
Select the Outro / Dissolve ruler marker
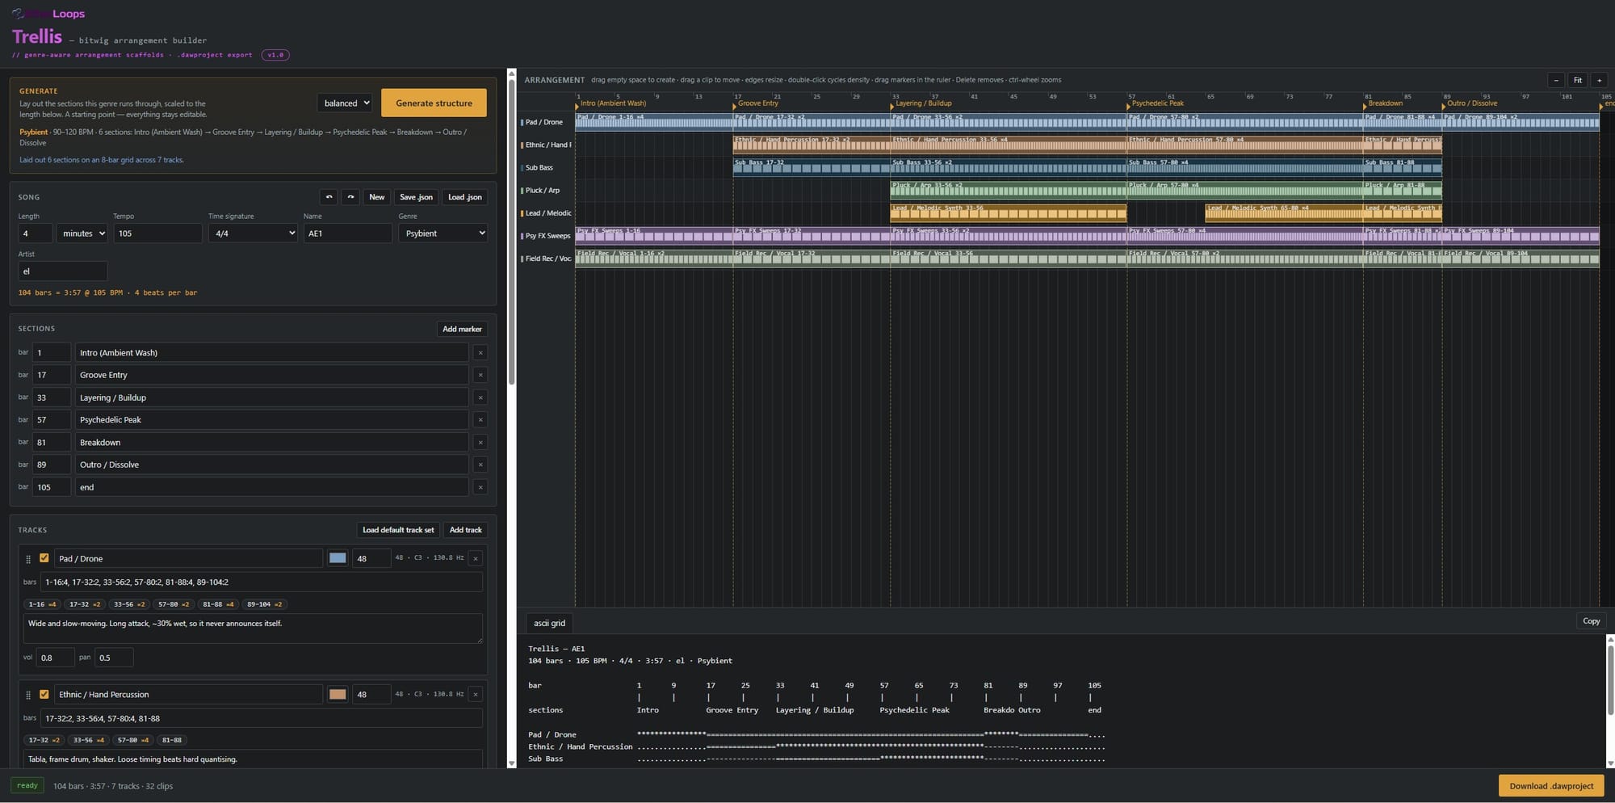pos(1471,103)
